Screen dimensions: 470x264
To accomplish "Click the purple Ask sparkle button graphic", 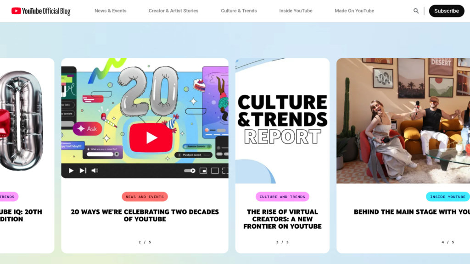I will click(x=87, y=129).
